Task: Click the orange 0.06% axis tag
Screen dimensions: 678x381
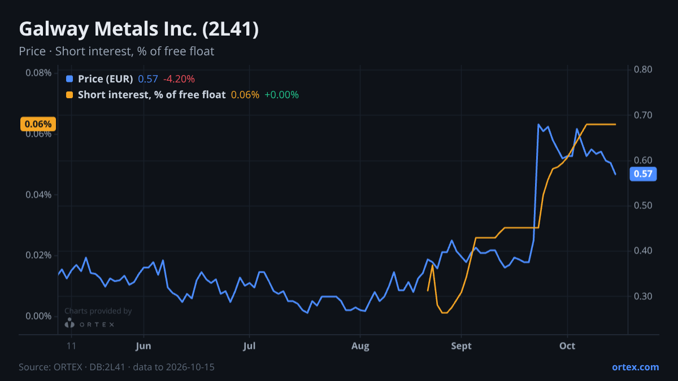Action: point(38,124)
